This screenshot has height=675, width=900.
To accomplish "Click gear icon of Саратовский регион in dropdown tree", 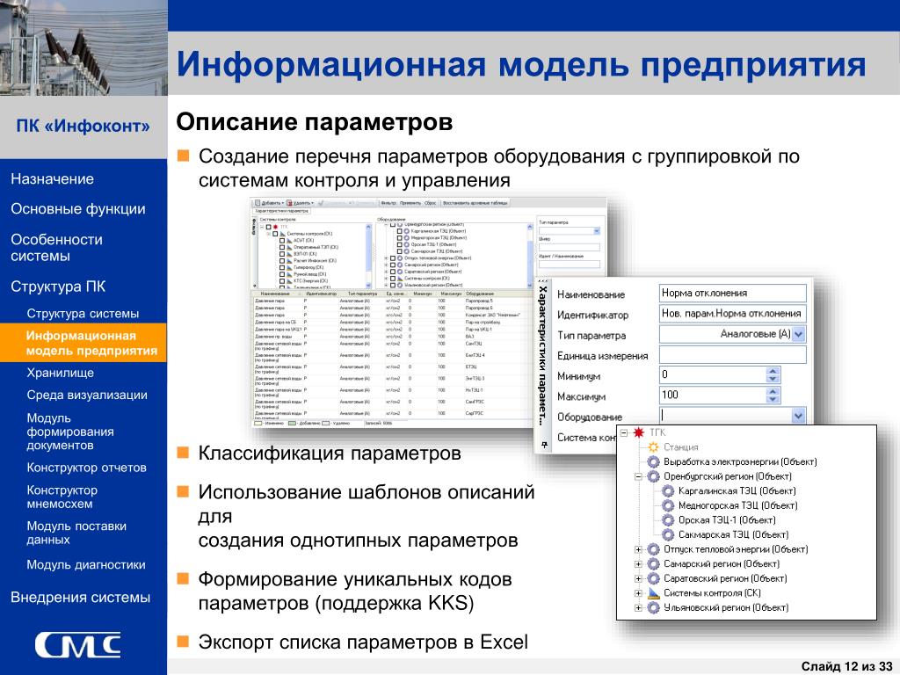I will [x=653, y=578].
